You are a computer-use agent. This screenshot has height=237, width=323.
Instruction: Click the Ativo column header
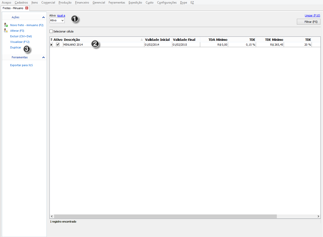[58, 40]
